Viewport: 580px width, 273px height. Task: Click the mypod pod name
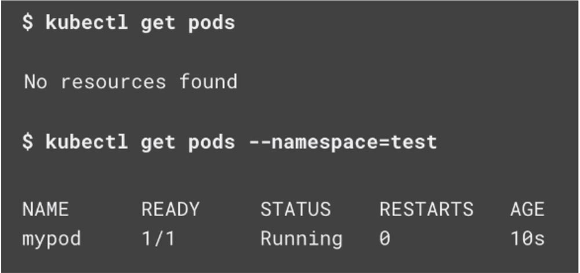(52, 238)
